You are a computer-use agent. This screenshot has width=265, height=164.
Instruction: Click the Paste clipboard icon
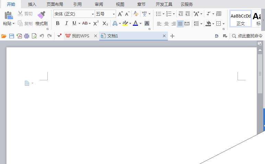point(9,15)
